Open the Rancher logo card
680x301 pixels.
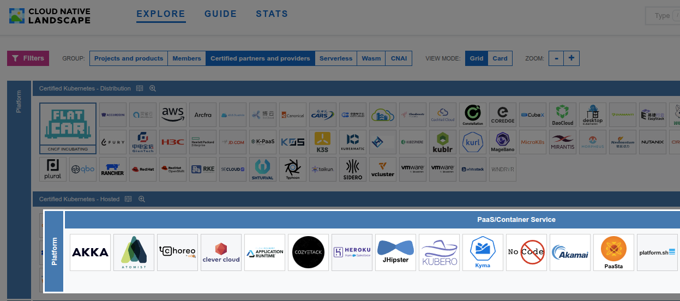113,170
